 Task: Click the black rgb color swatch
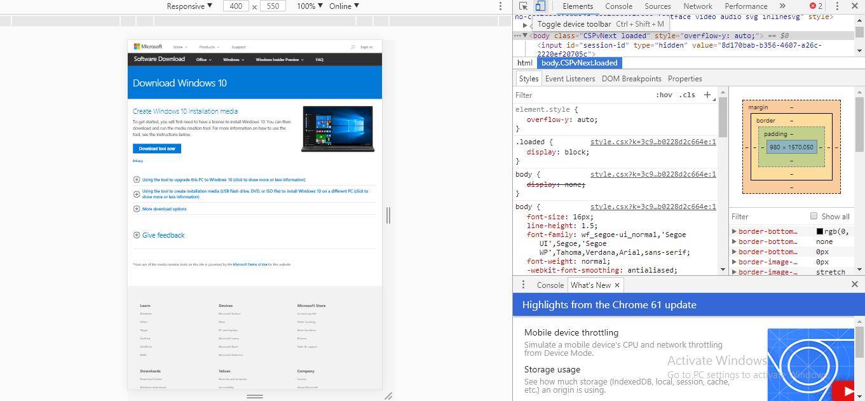tap(820, 231)
